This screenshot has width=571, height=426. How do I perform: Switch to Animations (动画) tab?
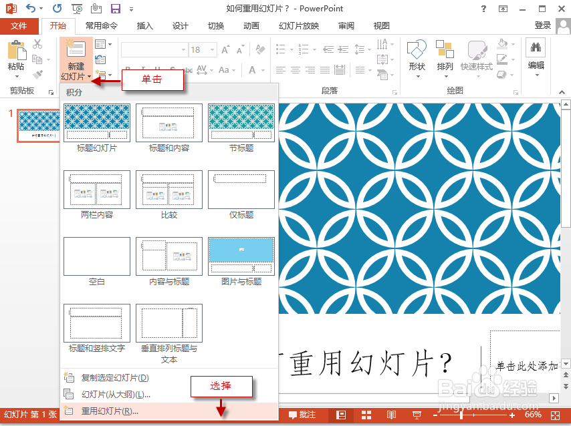tap(251, 26)
